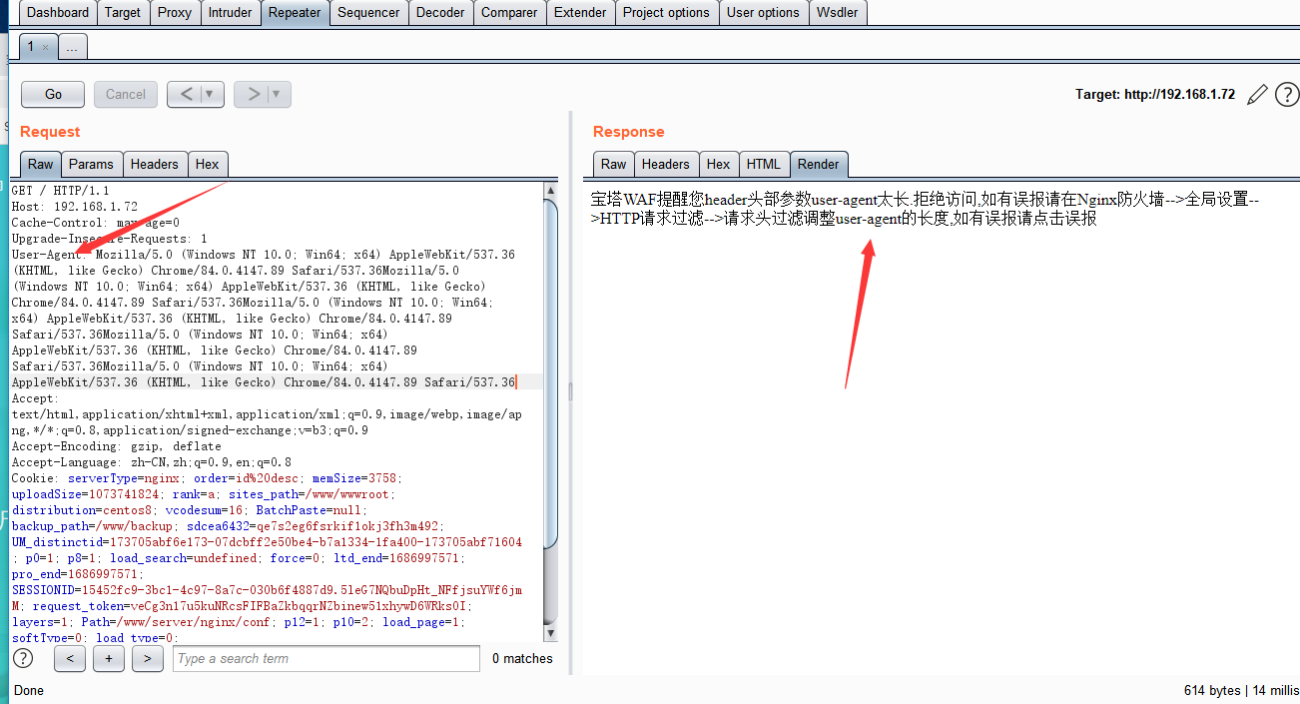Send the request with the Go button
The image size is (1300, 704).
53,94
